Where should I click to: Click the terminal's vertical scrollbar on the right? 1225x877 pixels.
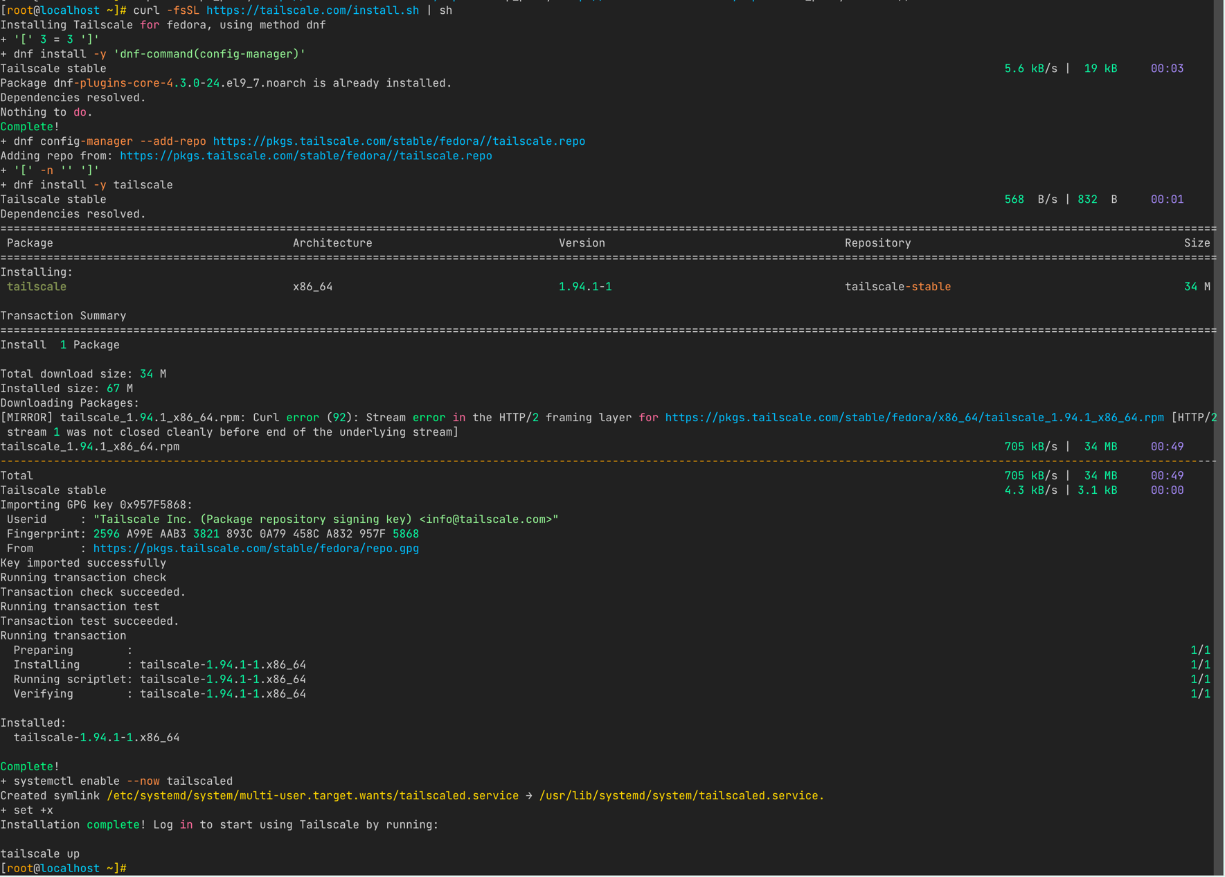click(1219, 436)
